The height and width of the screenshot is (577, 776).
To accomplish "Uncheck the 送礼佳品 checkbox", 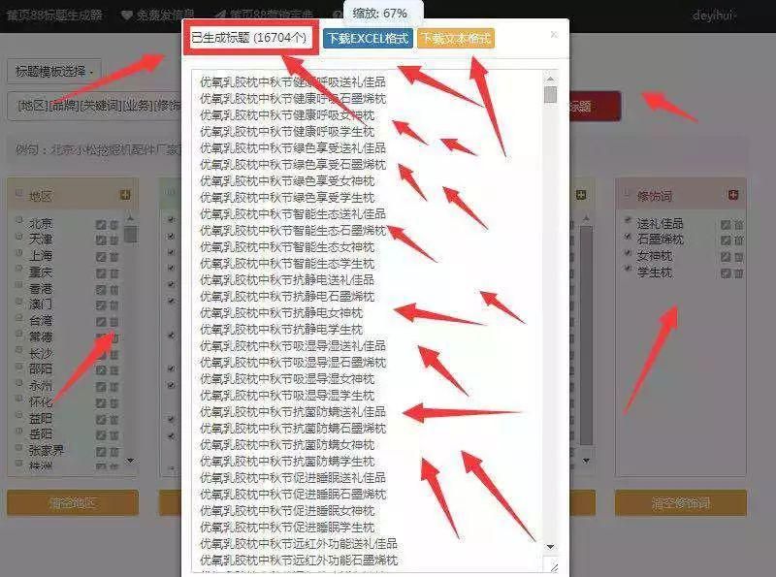I will point(628,220).
